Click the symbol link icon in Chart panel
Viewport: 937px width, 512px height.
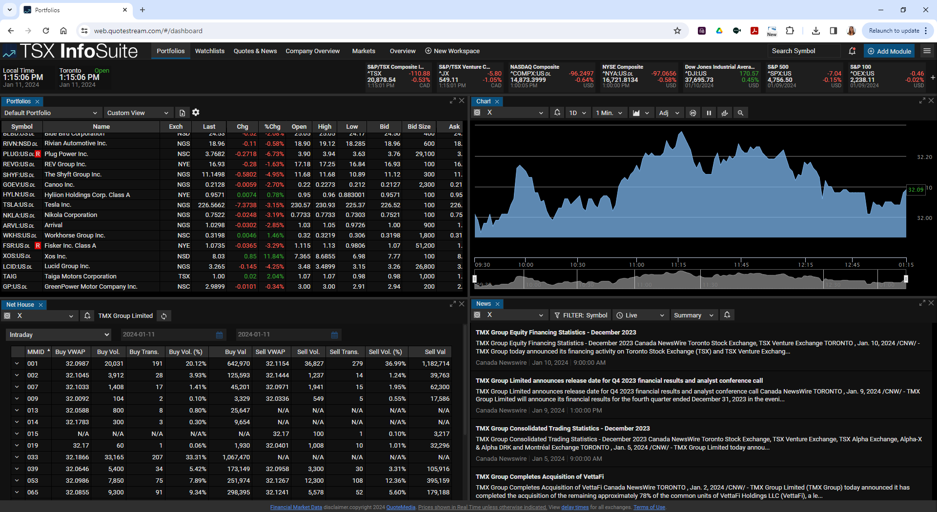(477, 113)
